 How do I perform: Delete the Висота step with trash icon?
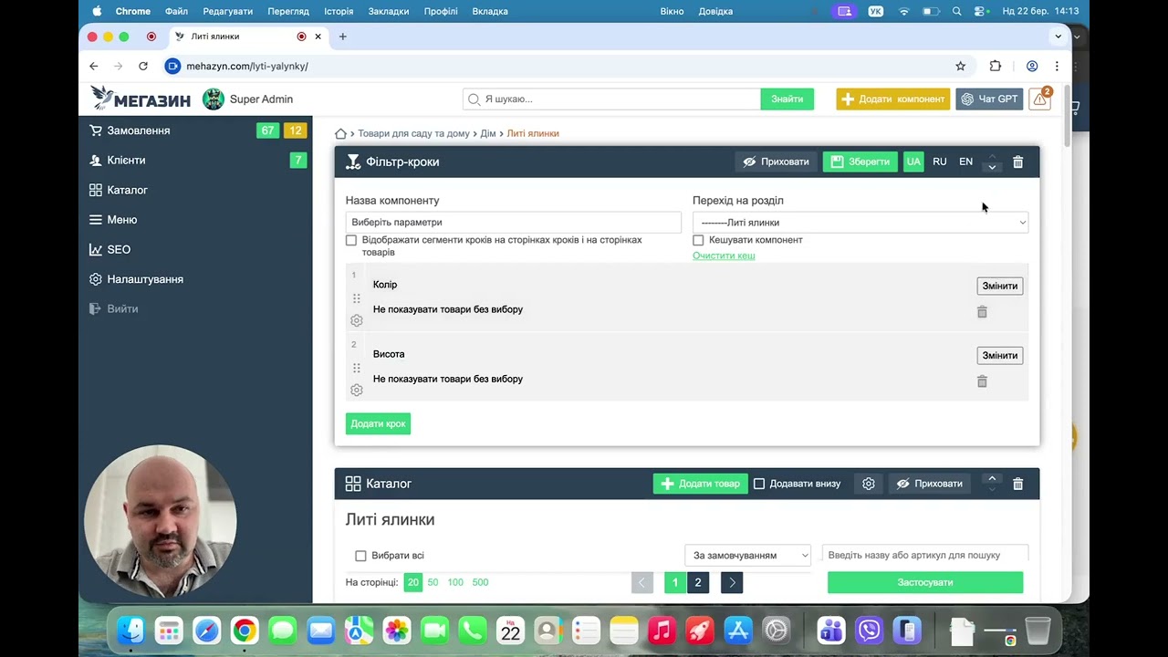[982, 381]
